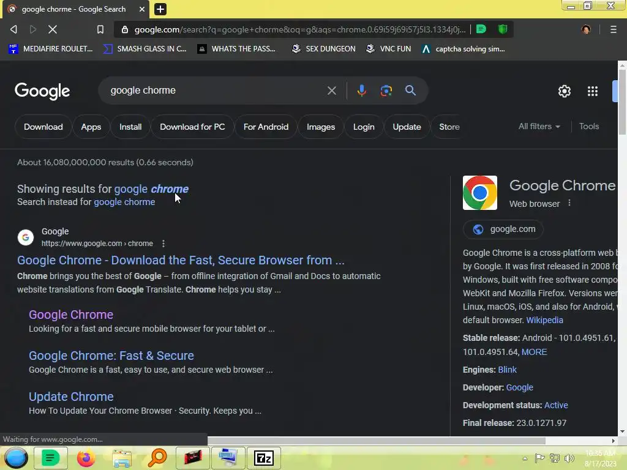The height and width of the screenshot is (470, 627).
Task: Select the Download for PC chip
Action: pyautogui.click(x=192, y=127)
